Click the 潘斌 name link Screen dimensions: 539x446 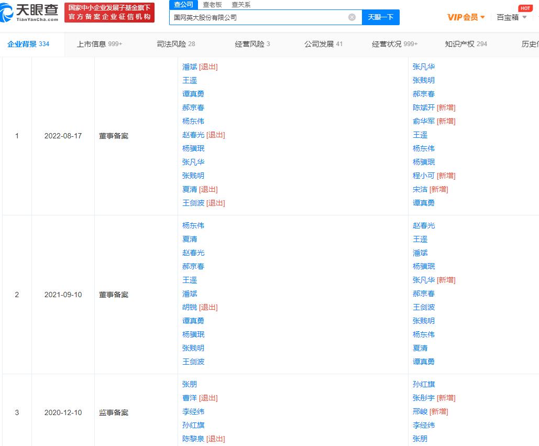click(x=189, y=67)
